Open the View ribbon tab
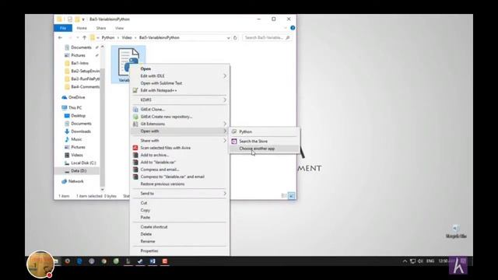This screenshot has height=280, width=498. point(119,28)
